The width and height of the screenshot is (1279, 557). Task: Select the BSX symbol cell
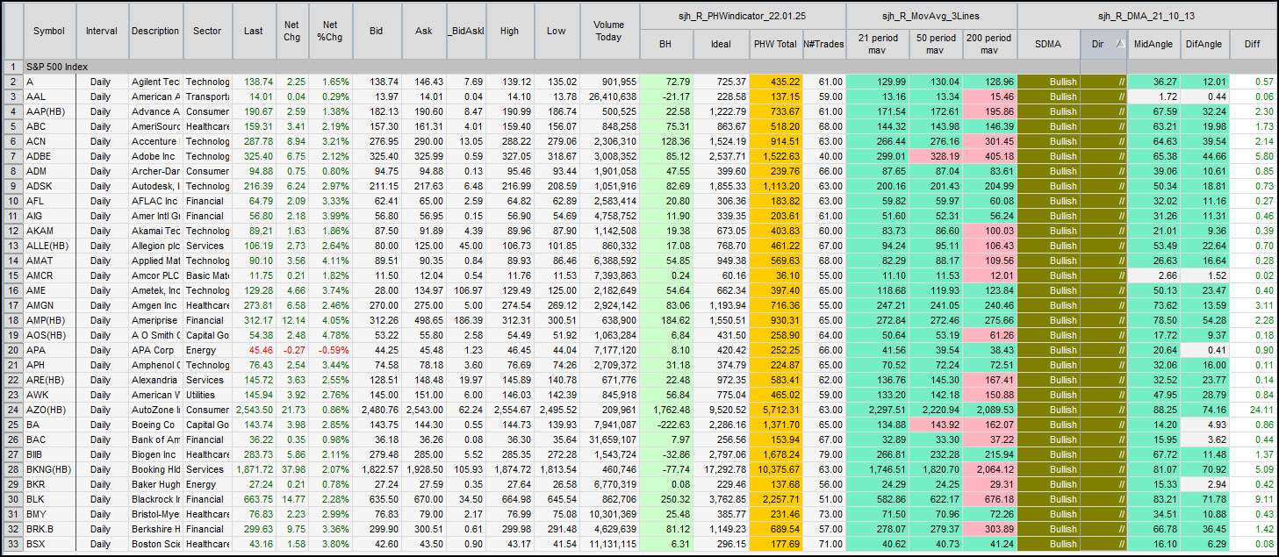[x=49, y=544]
